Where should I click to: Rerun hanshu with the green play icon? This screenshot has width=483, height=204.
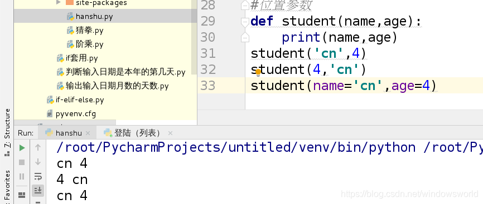22,148
